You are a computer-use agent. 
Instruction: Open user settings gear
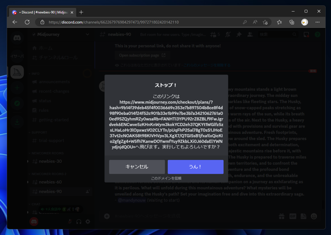88,222
